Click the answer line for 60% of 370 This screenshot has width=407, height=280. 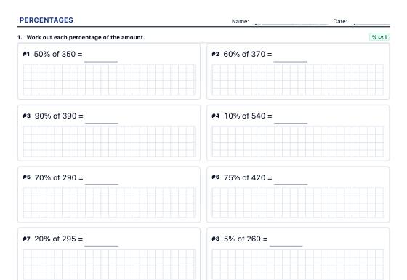(x=291, y=62)
